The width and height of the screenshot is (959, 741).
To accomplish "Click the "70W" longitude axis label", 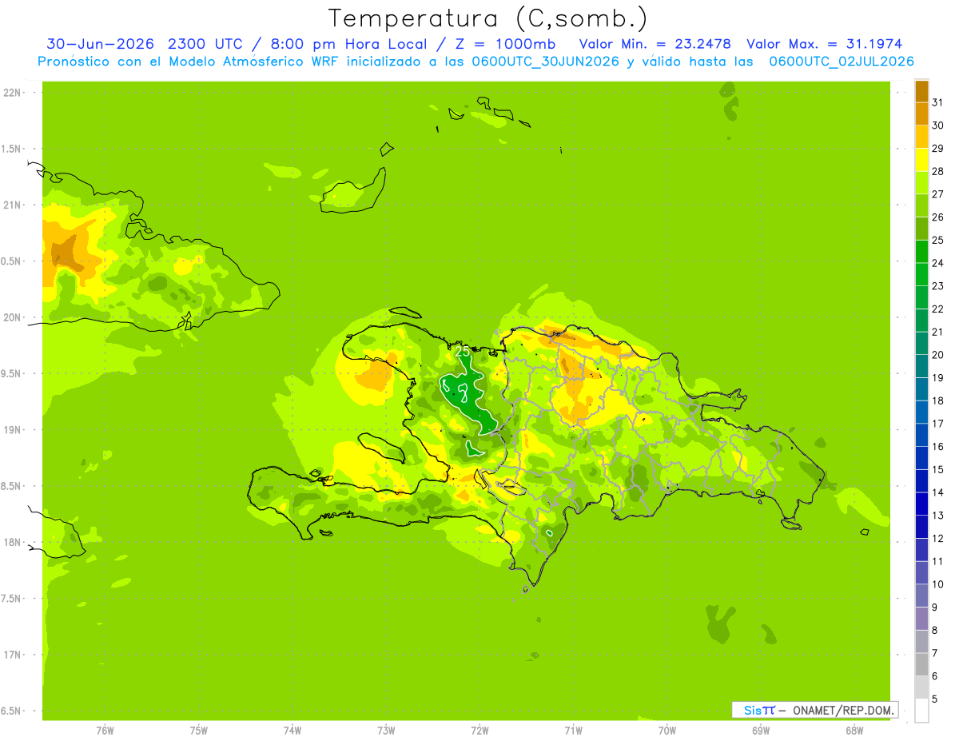I will (667, 731).
